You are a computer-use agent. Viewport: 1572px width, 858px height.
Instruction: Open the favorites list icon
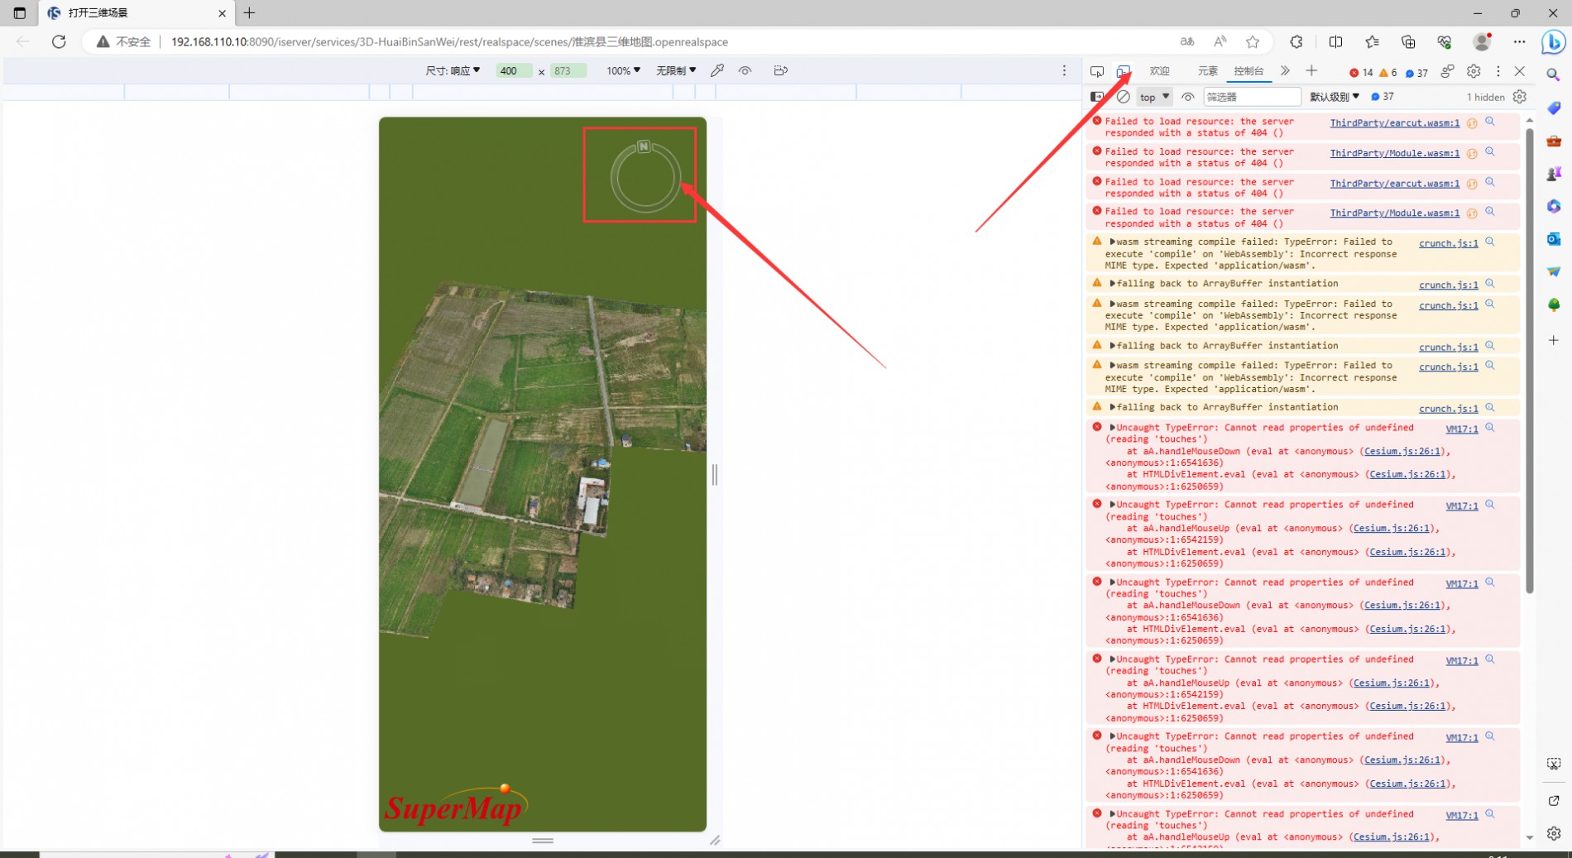(1372, 41)
